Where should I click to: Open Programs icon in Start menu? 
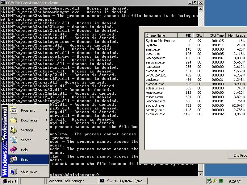pyautogui.click(x=14, y=110)
